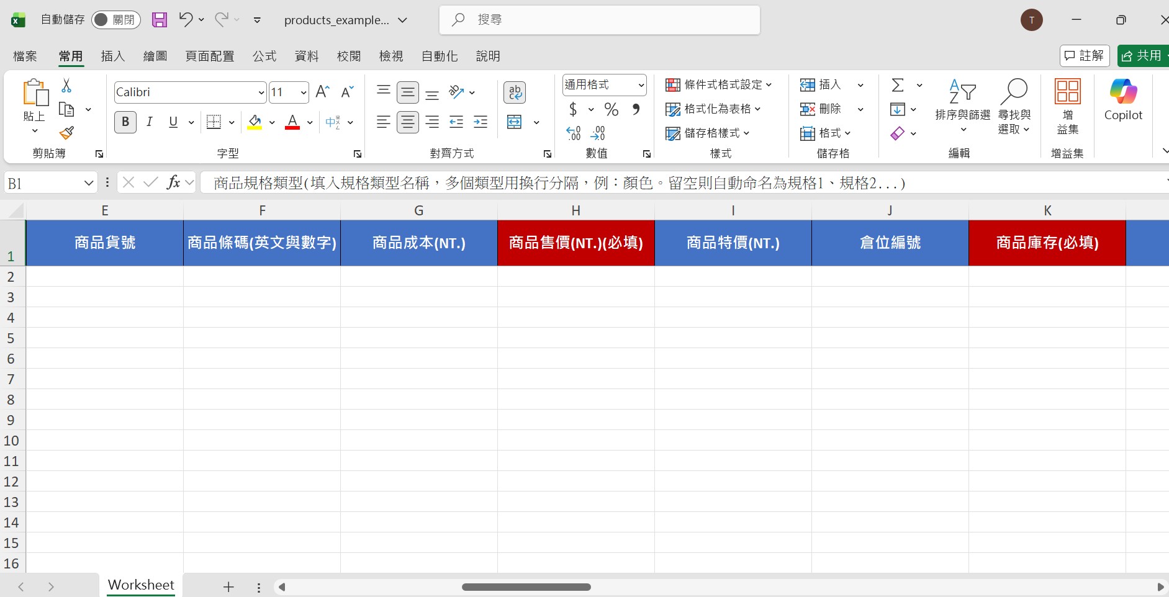Open the font size dropdown
The image size is (1169, 597).
point(303,92)
